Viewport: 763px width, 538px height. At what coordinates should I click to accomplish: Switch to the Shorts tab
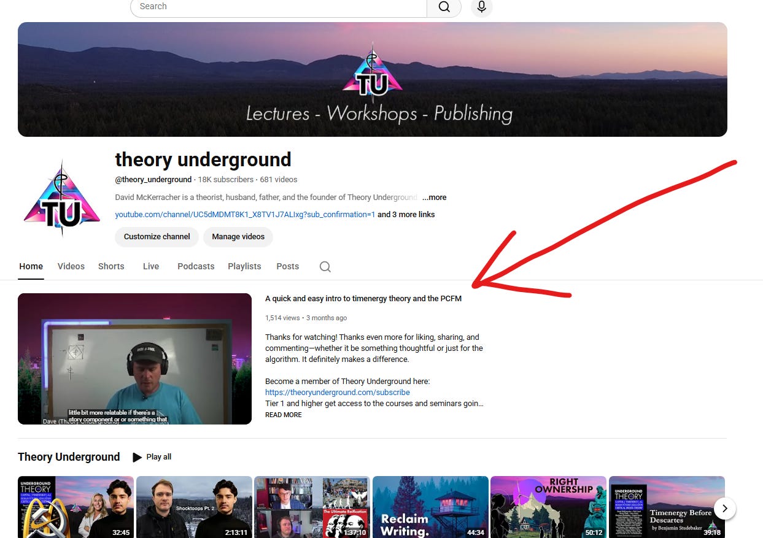[x=111, y=266]
